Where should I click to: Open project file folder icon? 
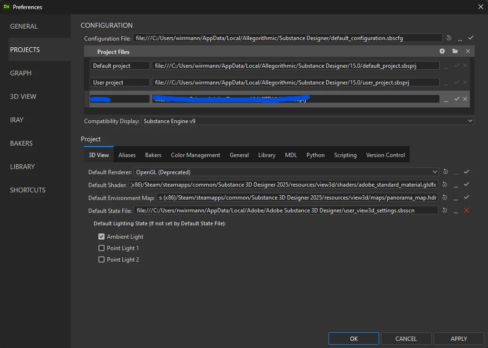[455, 51]
